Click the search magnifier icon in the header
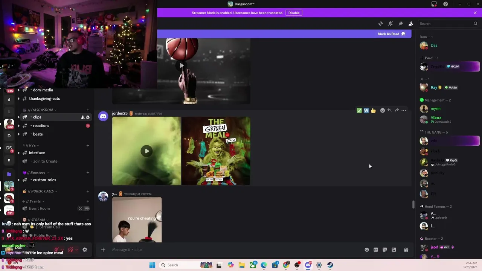Image resolution: width=482 pixels, height=271 pixels. (x=475, y=23)
